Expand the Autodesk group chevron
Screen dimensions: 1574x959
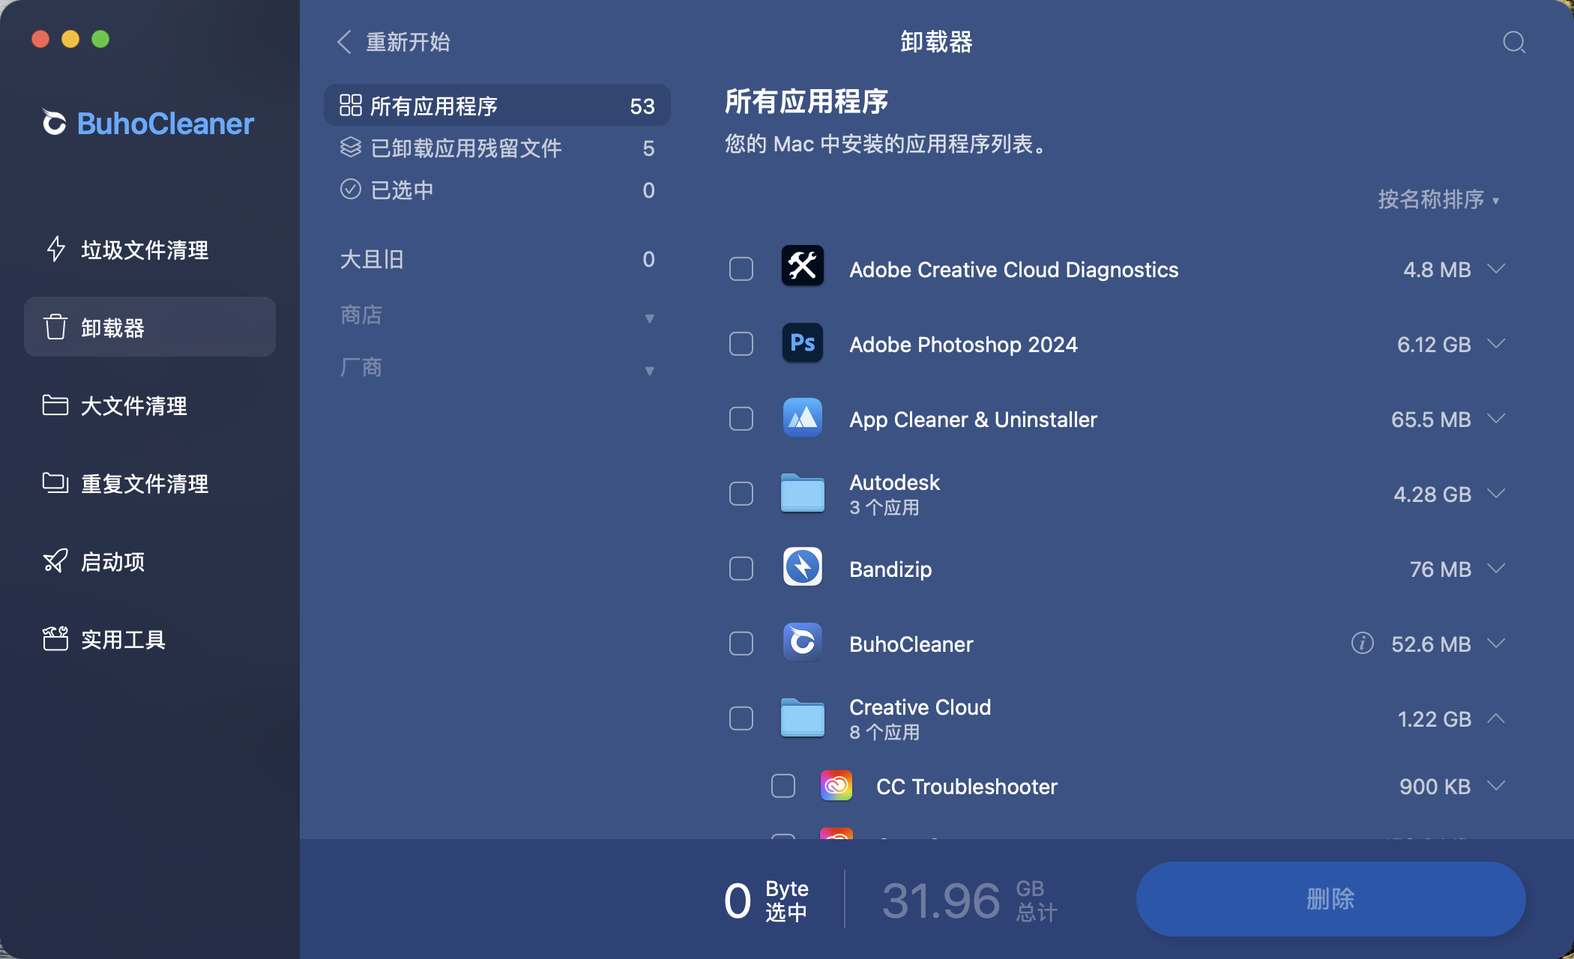(1496, 493)
